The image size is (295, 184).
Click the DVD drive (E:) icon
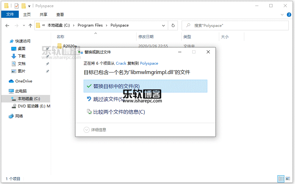click(14, 106)
